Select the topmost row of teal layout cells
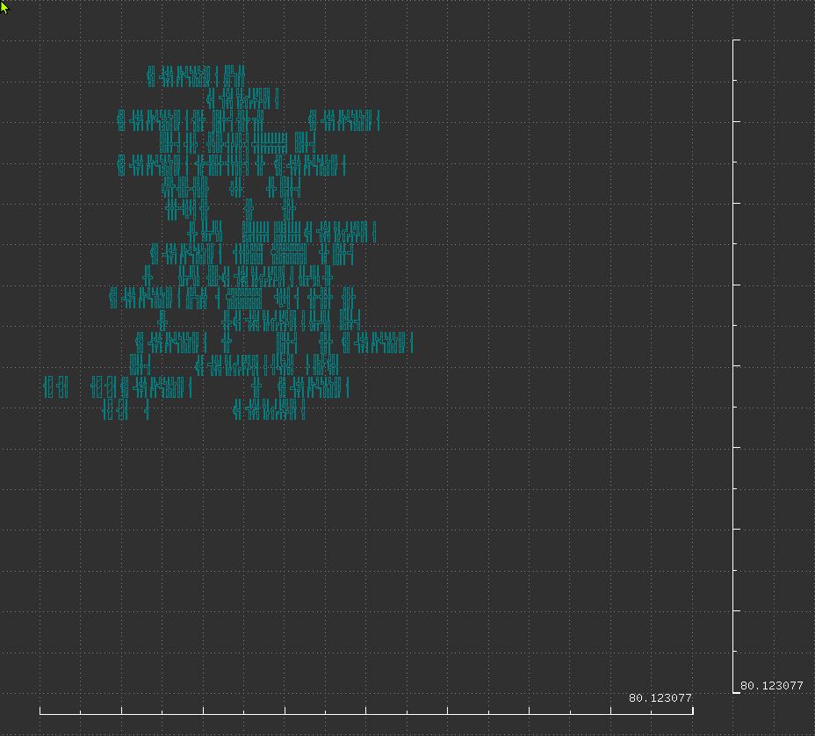The height and width of the screenshot is (736, 815). tap(196, 76)
